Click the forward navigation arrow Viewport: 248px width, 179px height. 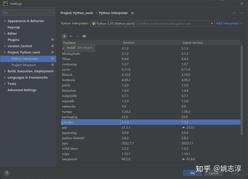(241, 13)
